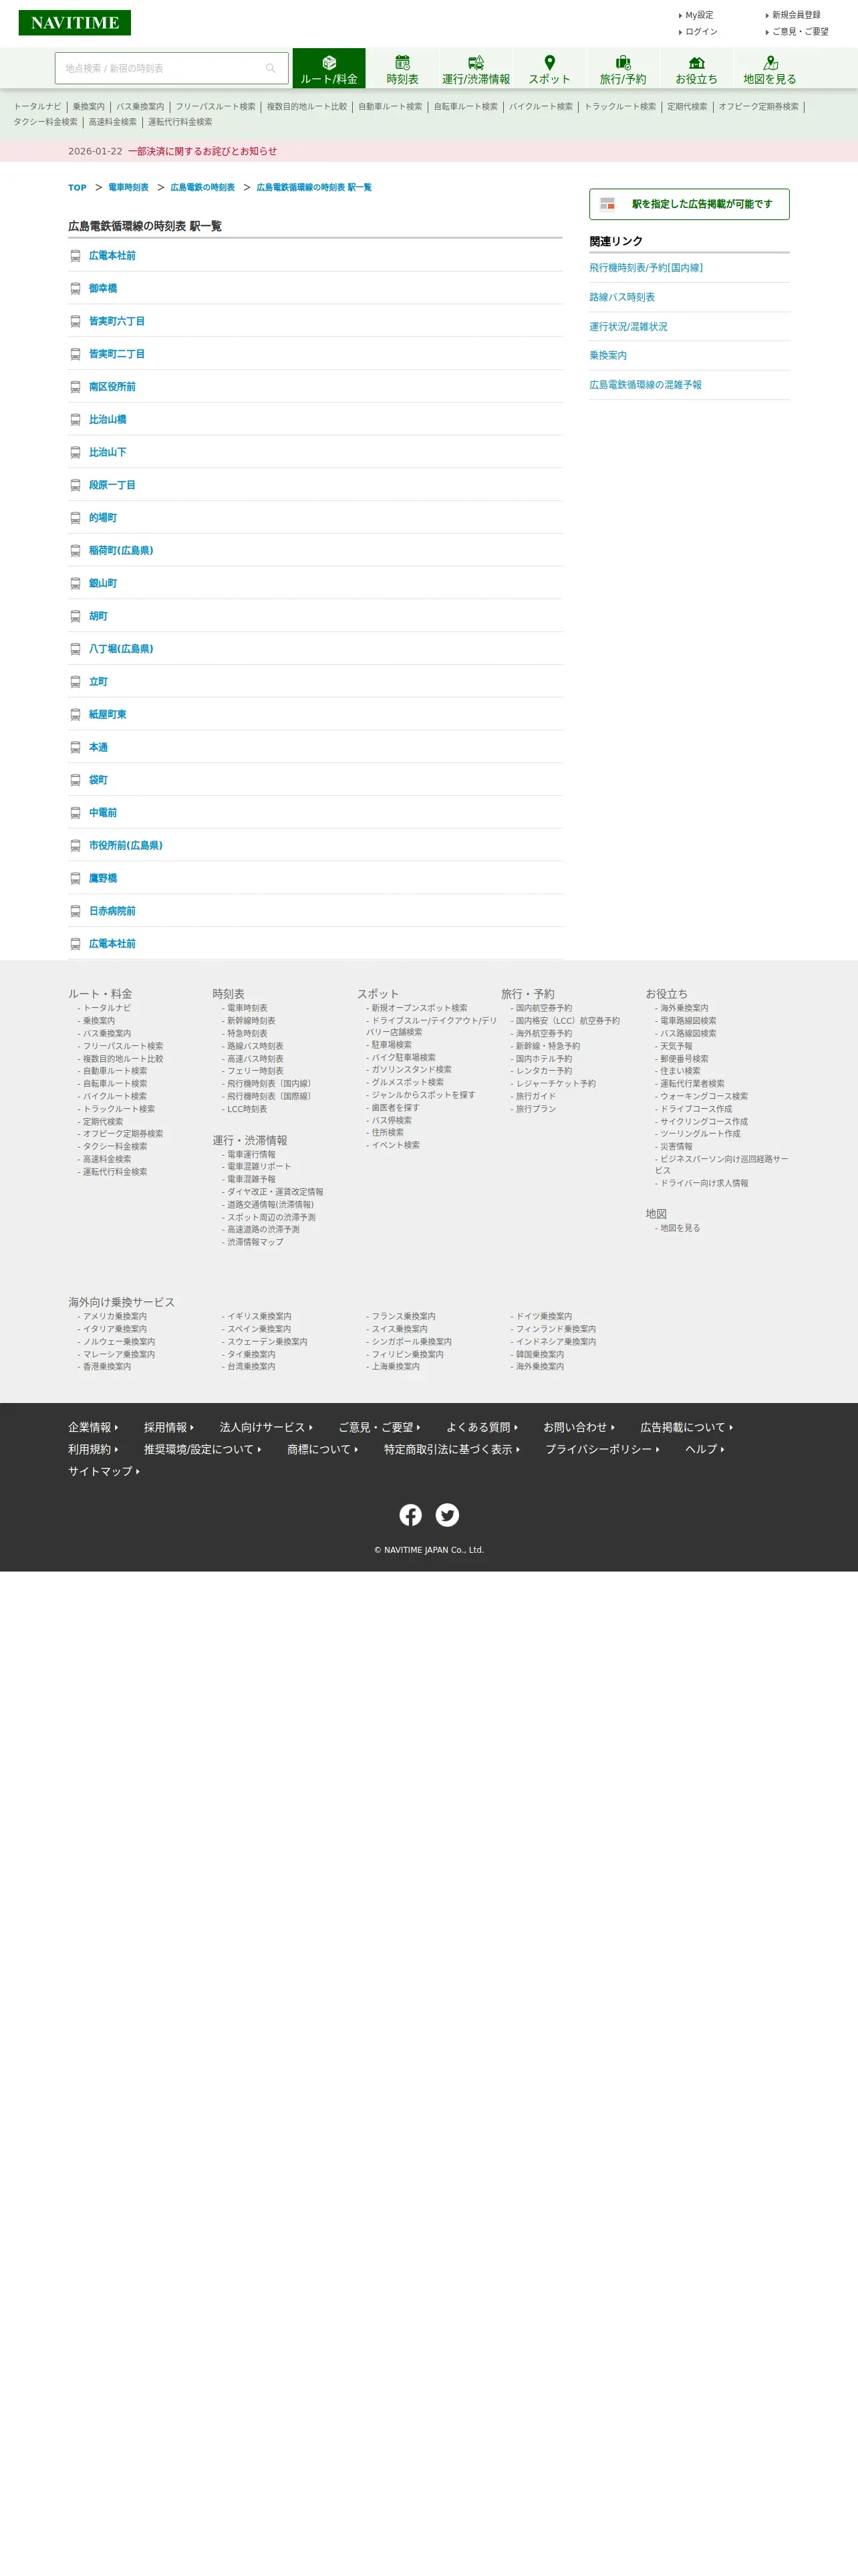Click train icon beside 中電前
Image resolution: width=858 pixels, height=2576 pixels.
[x=75, y=813]
